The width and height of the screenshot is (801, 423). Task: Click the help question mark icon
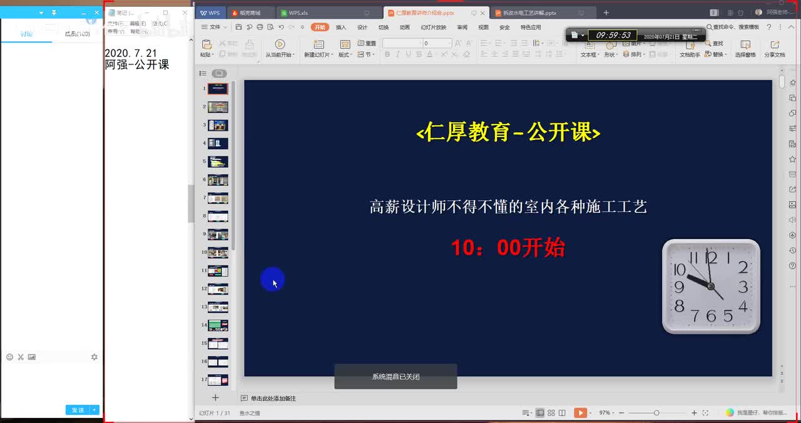click(769, 28)
